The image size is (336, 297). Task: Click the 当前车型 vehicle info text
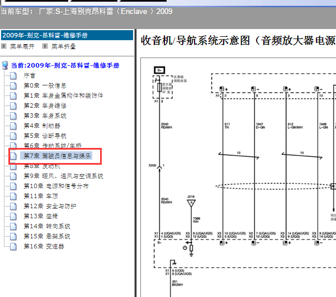coord(86,11)
